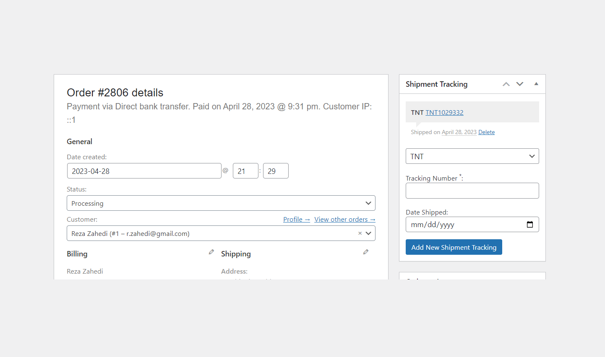Click the Order #2806 details heading
Viewport: 605px width, 357px height.
point(115,93)
